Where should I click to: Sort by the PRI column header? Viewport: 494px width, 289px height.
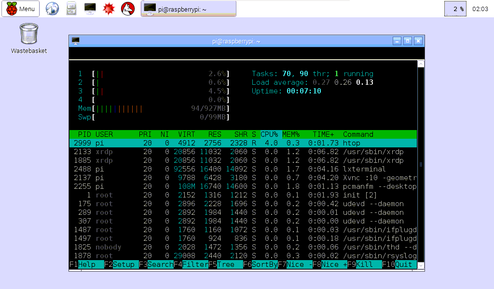[145, 134]
